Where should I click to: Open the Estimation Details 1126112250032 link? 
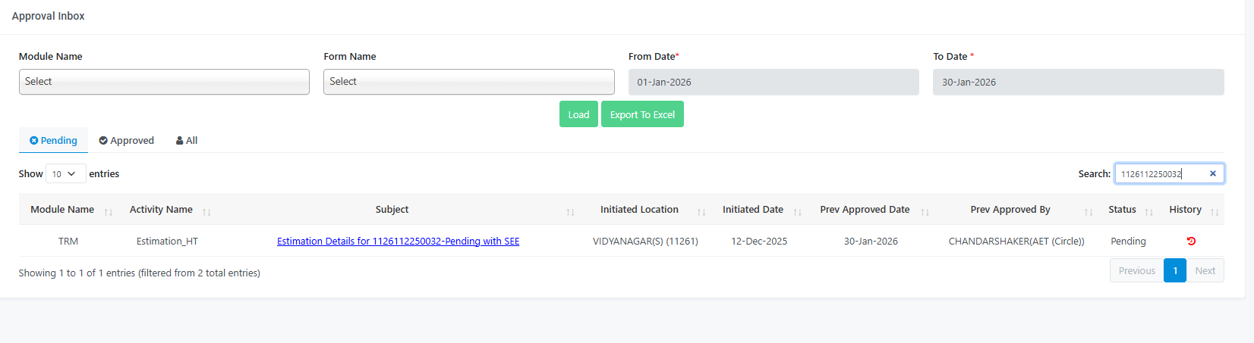pyautogui.click(x=398, y=242)
